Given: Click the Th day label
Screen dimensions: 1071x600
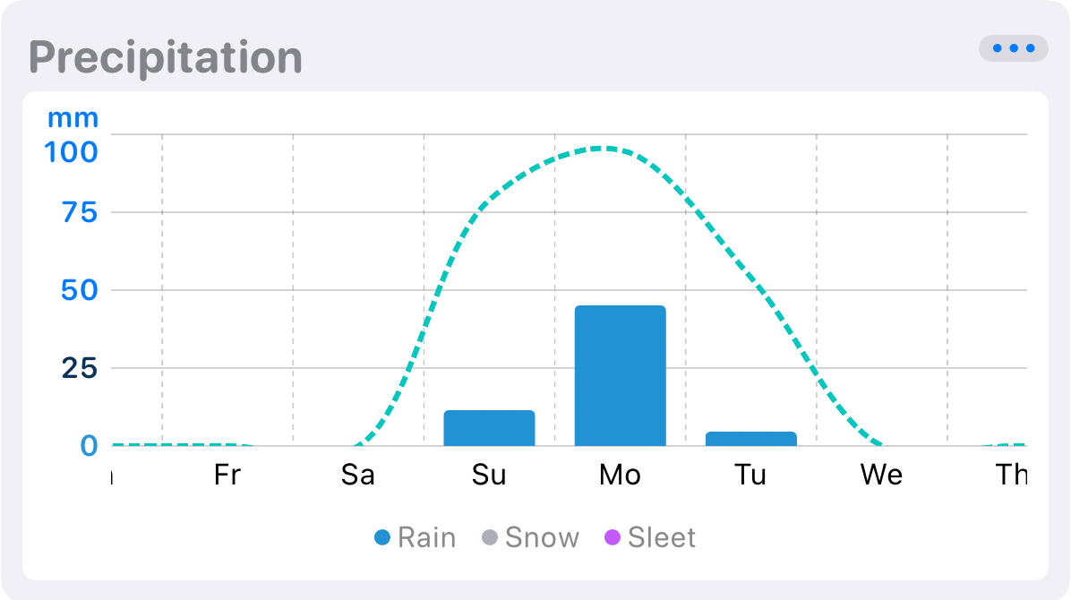Looking at the screenshot, I should (1011, 476).
